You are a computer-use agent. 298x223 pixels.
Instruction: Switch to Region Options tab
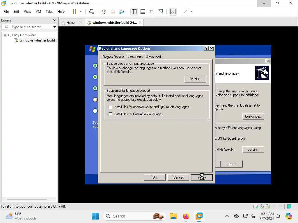coord(113,57)
